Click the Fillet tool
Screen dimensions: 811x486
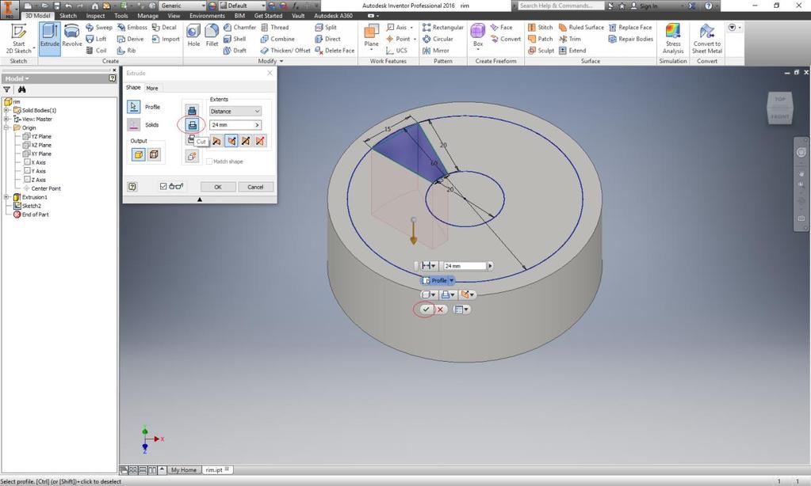(x=212, y=36)
